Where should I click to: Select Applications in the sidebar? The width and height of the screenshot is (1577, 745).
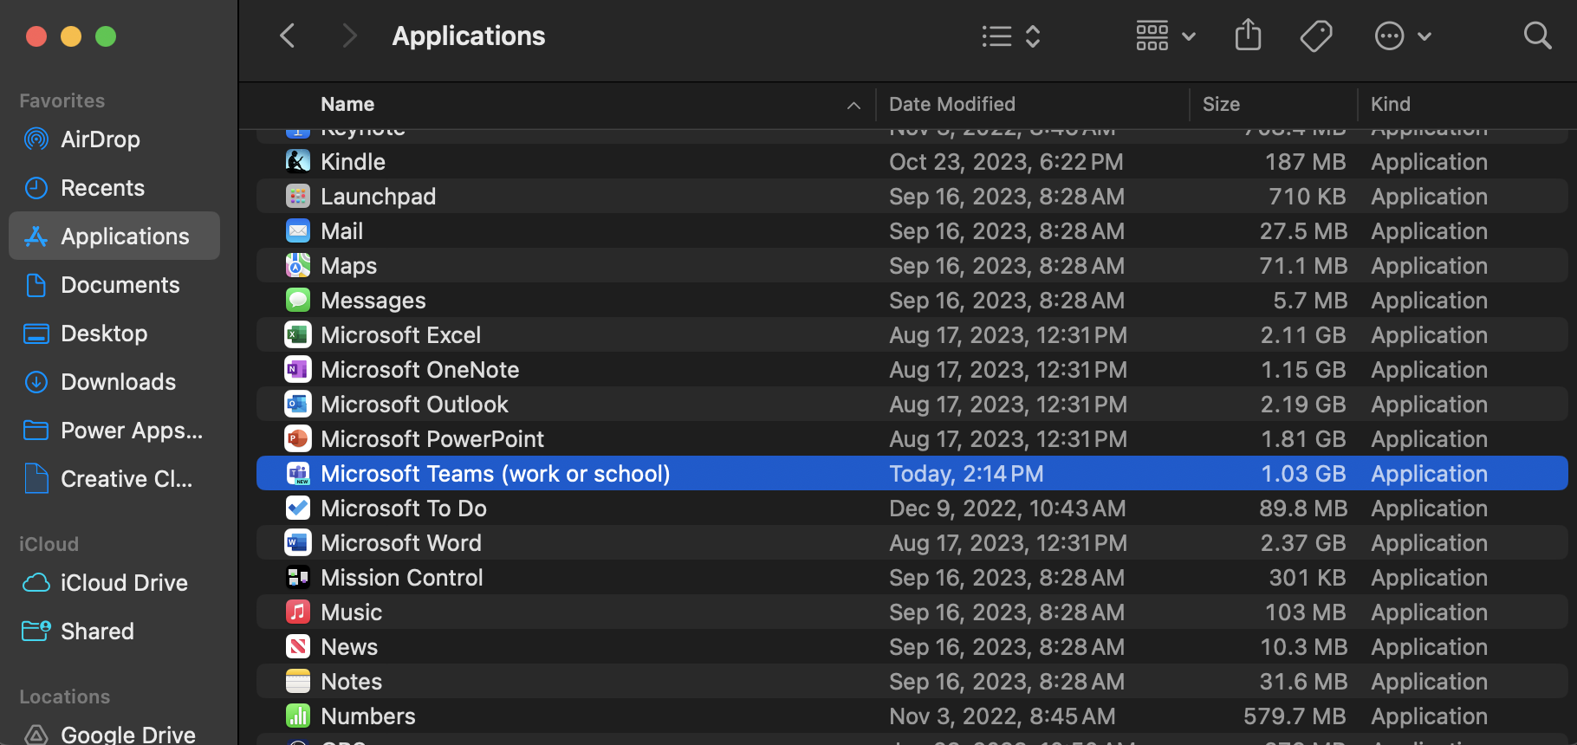coord(114,236)
